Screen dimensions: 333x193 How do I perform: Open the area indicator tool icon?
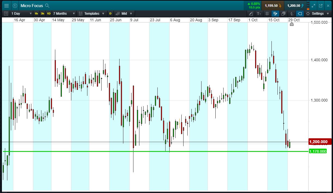[x=251, y=13]
